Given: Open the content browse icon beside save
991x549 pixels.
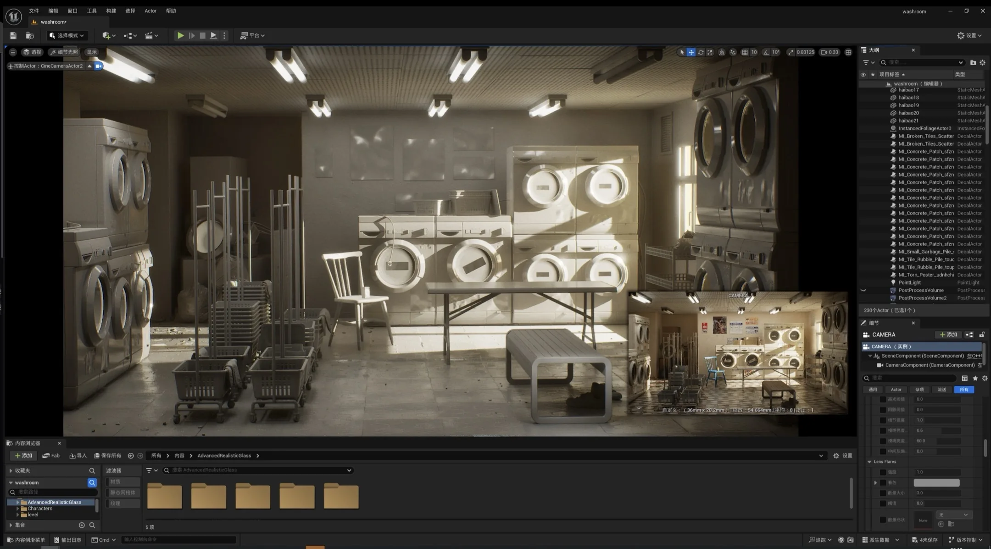Looking at the screenshot, I should pos(30,35).
